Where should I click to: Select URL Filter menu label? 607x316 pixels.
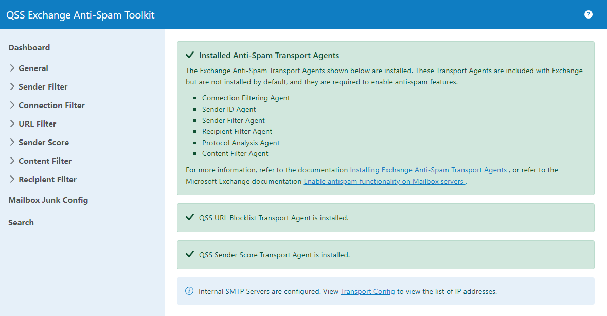[x=37, y=124]
